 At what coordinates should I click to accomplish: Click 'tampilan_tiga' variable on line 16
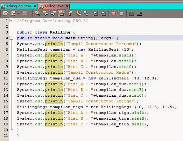tap(67, 107)
